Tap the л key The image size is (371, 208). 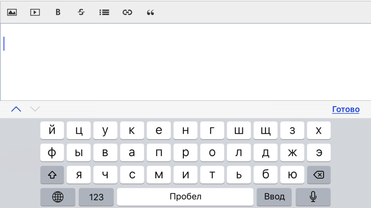239,152
